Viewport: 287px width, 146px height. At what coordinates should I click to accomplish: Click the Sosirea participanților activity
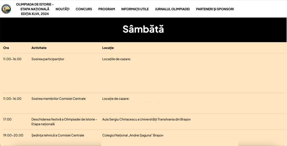click(48, 59)
